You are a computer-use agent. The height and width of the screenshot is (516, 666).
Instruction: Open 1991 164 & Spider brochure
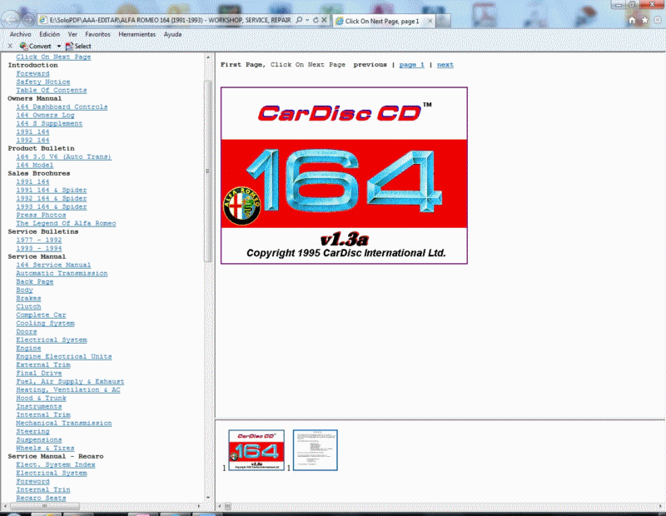pyautogui.click(x=52, y=190)
